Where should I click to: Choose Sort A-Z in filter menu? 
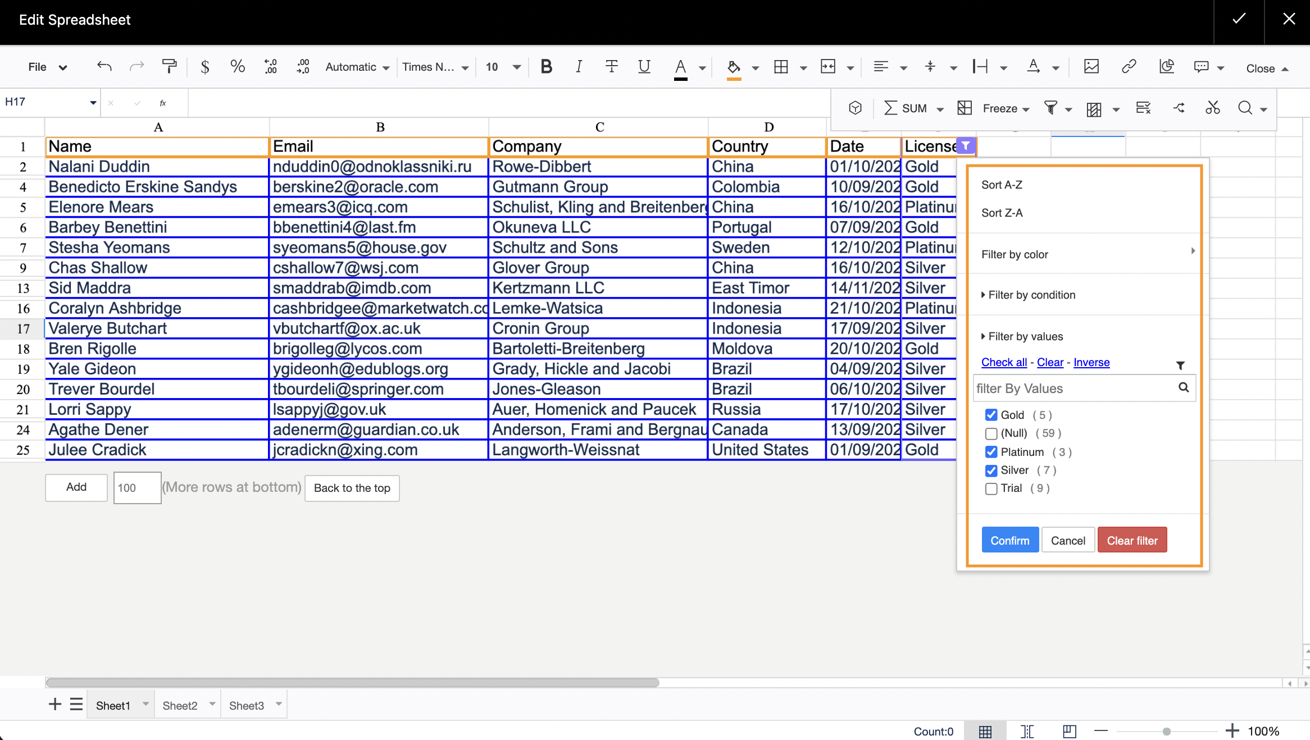coord(1002,185)
